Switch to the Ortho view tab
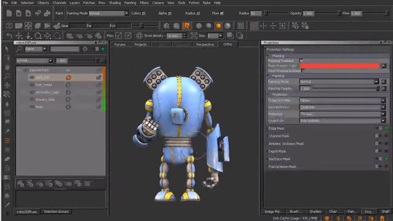393x221 pixels. [x=228, y=44]
